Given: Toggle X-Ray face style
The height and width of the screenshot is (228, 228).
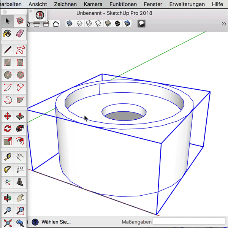Looking at the screenshot, I should (x=70, y=24).
